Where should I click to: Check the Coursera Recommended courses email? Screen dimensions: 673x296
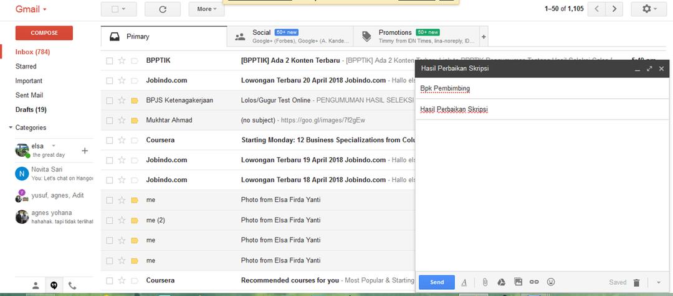(x=110, y=280)
